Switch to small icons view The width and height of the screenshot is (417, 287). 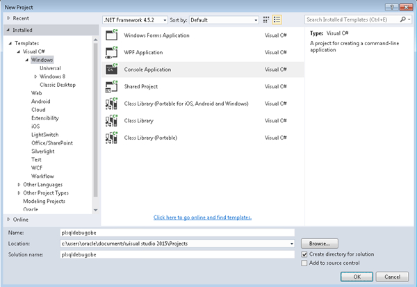(266, 19)
